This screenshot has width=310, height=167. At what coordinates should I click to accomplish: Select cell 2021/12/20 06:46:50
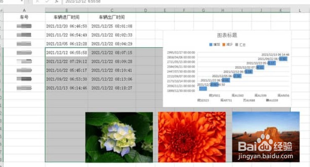[x=67, y=26]
